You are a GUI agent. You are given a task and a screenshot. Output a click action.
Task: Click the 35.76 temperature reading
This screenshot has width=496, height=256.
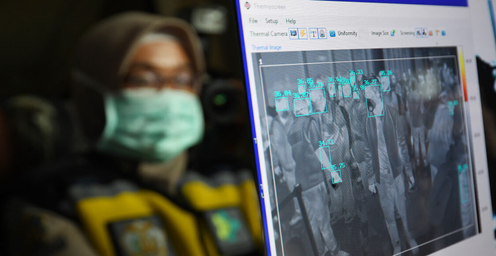[x=316, y=85]
